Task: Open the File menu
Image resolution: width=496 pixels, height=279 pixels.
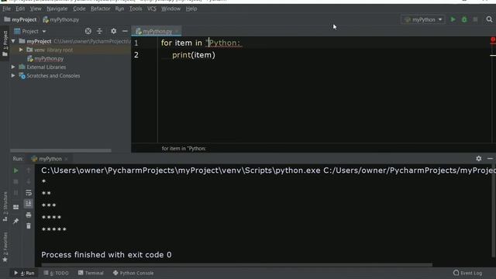Action: [7, 9]
